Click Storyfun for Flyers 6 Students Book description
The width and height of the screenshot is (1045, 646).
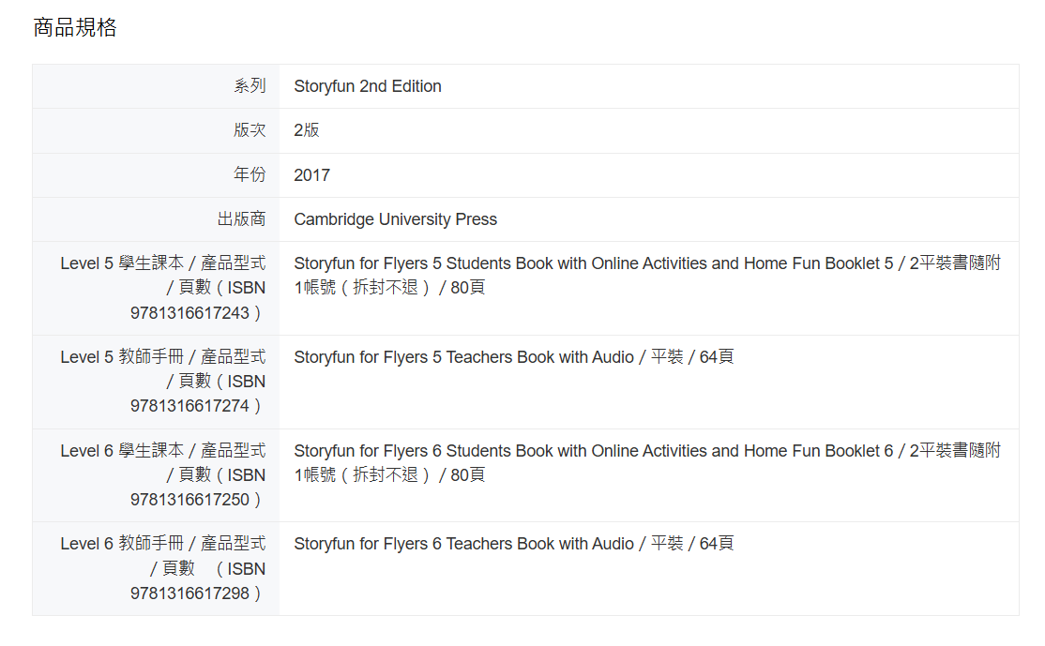coord(647,463)
